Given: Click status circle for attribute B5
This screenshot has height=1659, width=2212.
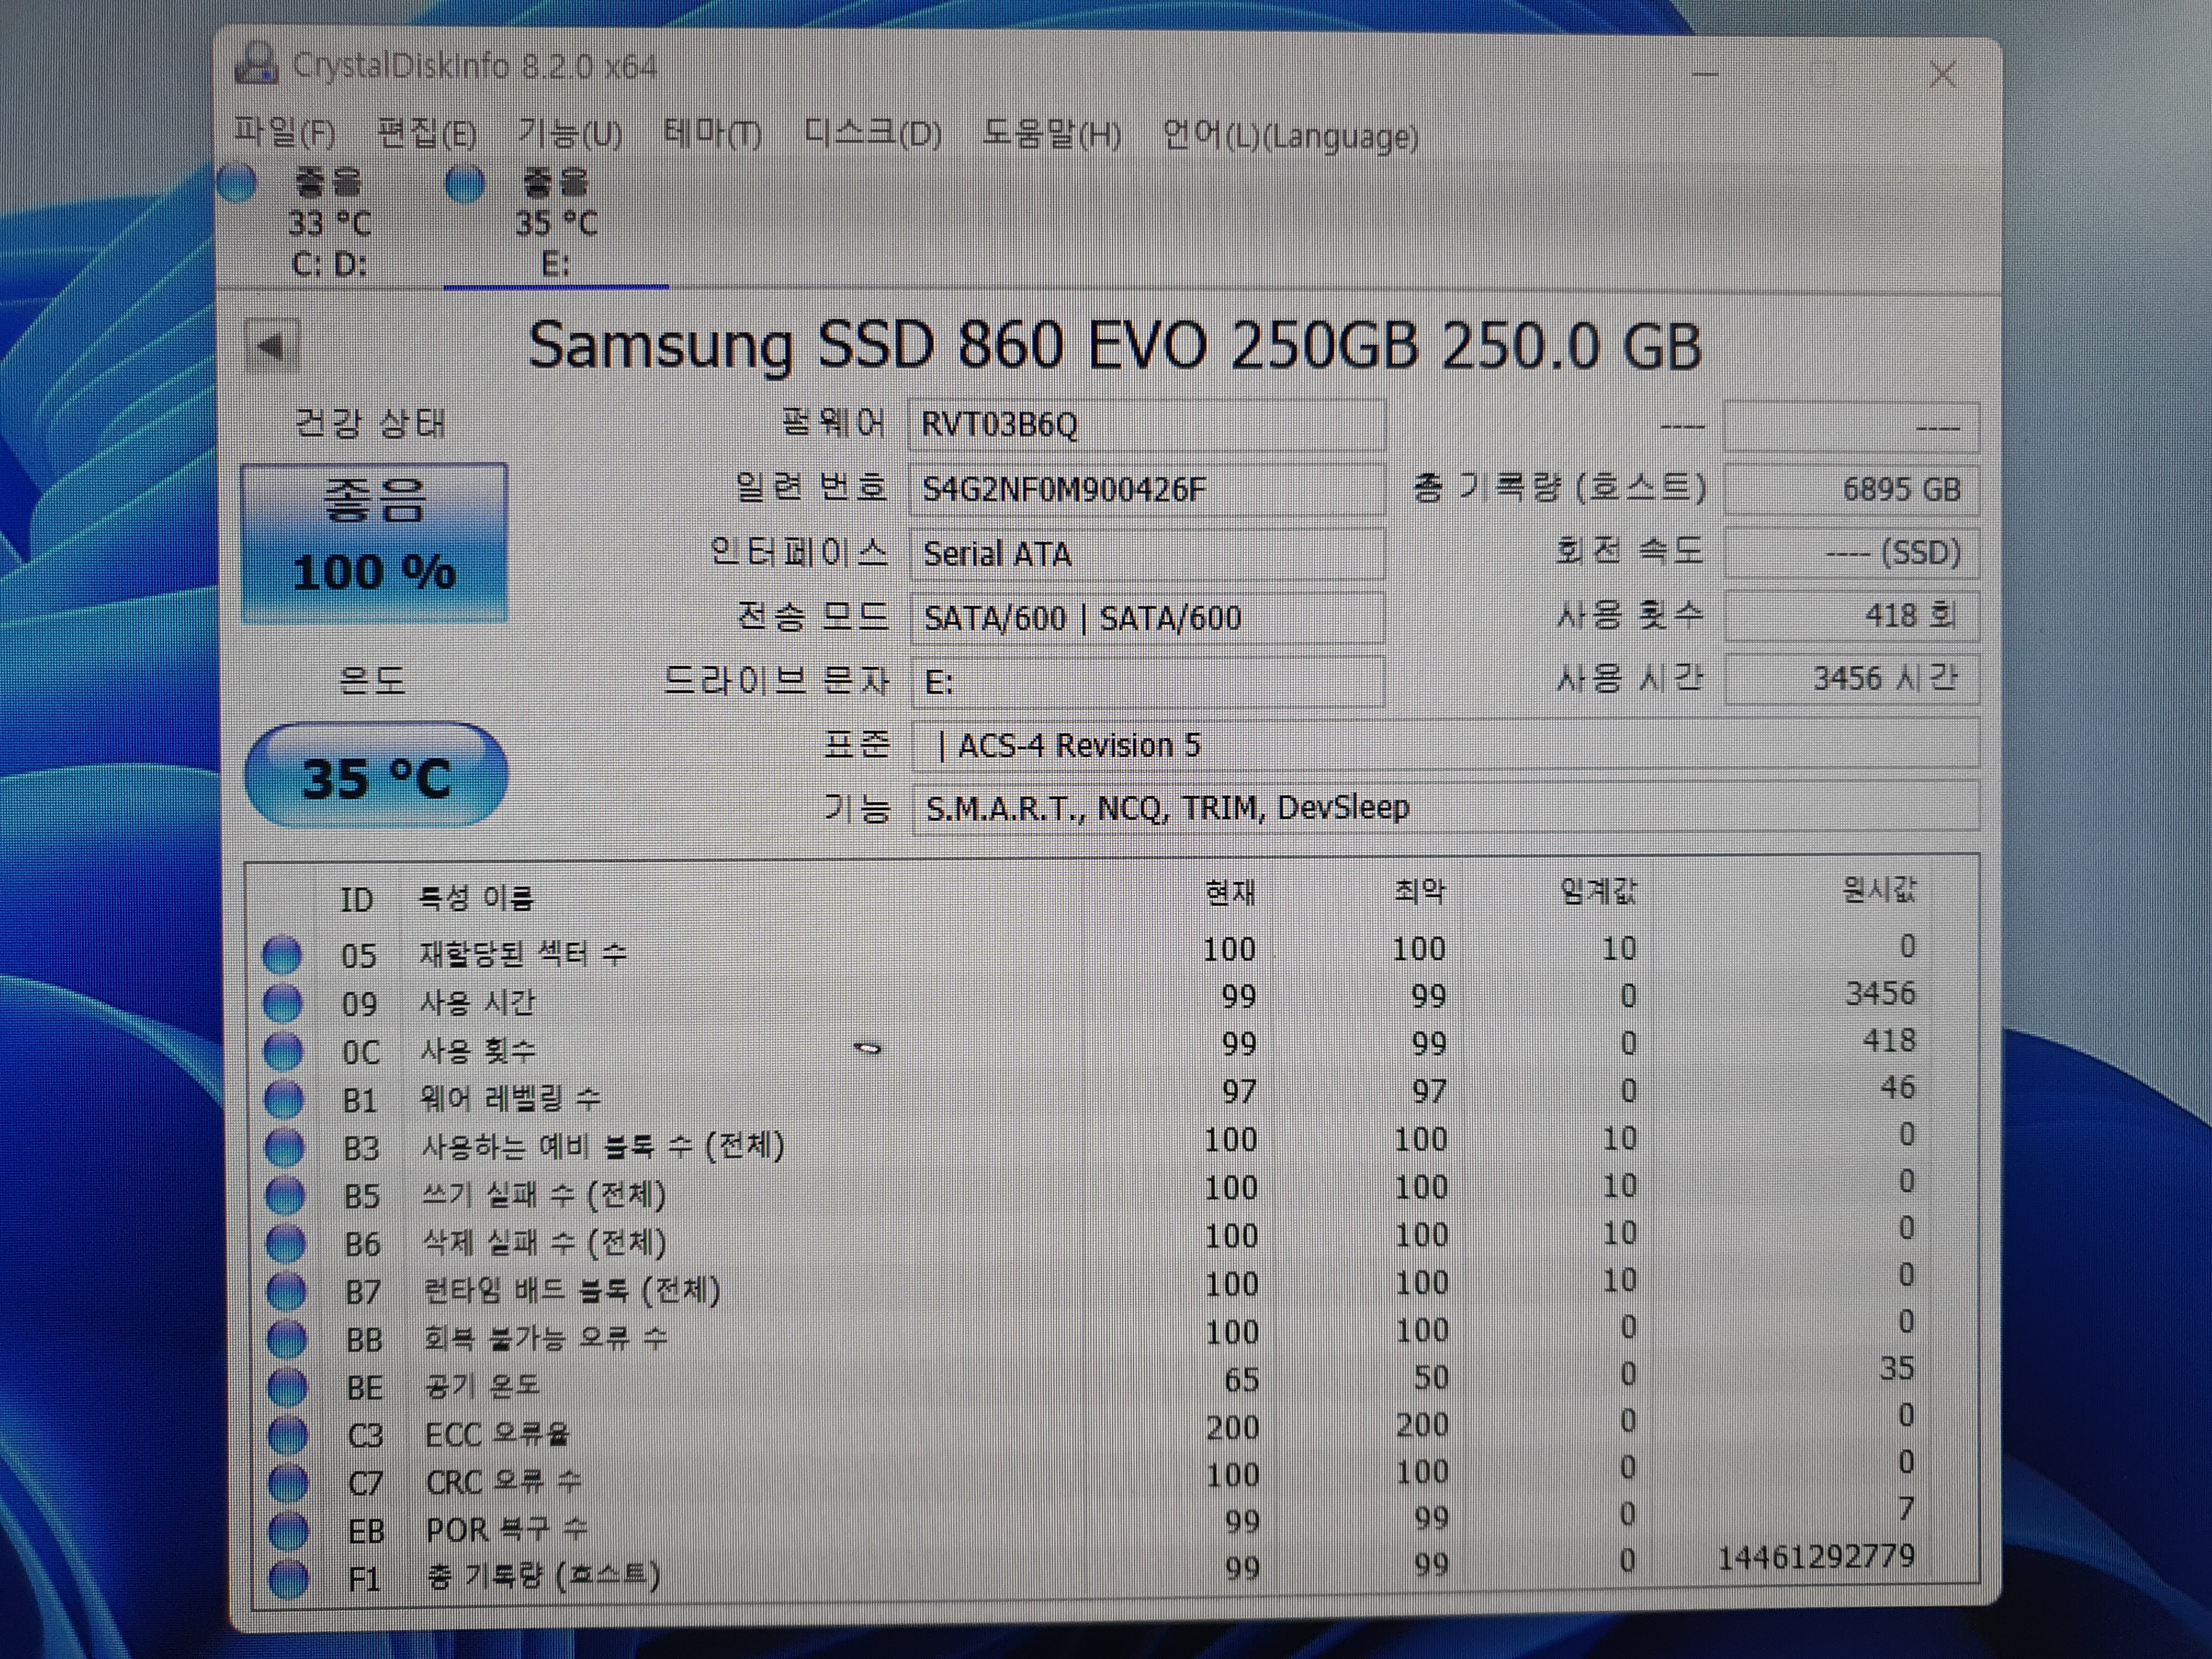Looking at the screenshot, I should pos(285,1195).
